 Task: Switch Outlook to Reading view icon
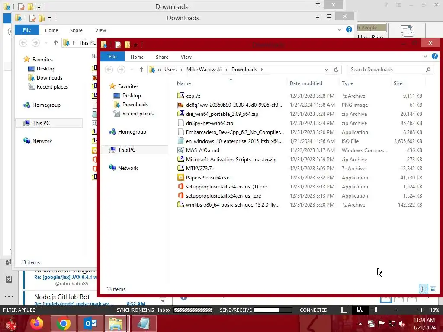pyautogui.click(x=360, y=310)
